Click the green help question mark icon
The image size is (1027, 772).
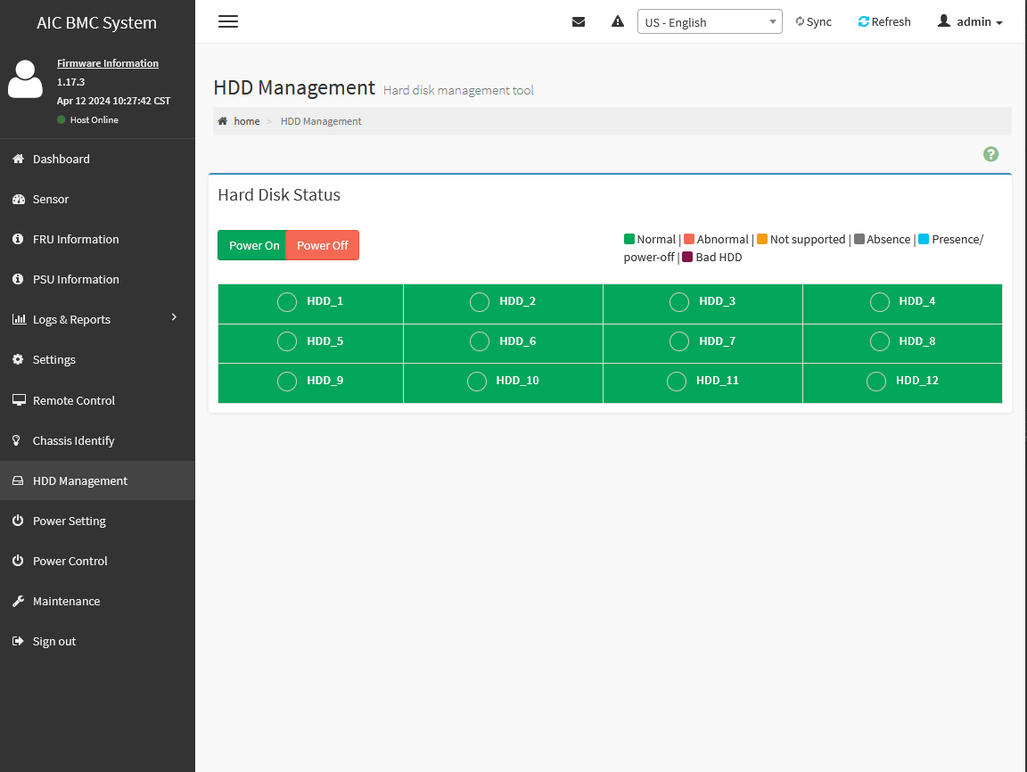coord(991,154)
